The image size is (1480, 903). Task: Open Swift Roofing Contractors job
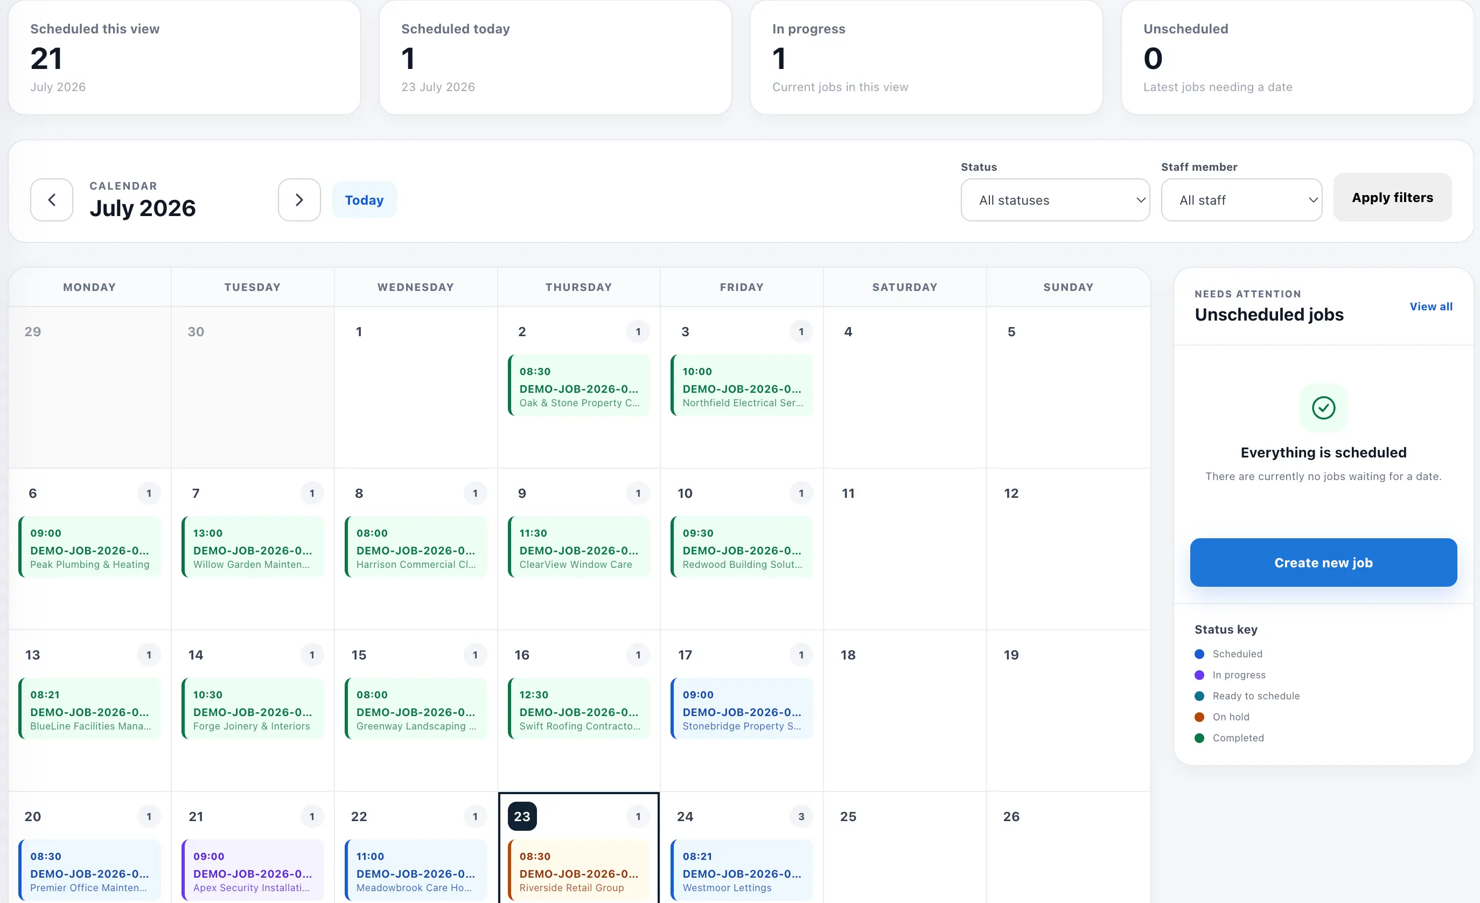click(579, 709)
